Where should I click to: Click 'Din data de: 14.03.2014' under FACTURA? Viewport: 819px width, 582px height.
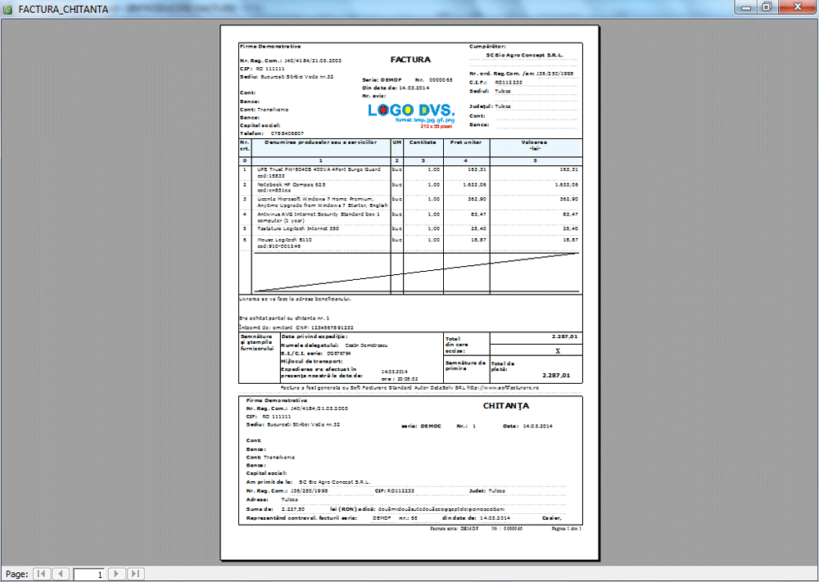(x=396, y=88)
